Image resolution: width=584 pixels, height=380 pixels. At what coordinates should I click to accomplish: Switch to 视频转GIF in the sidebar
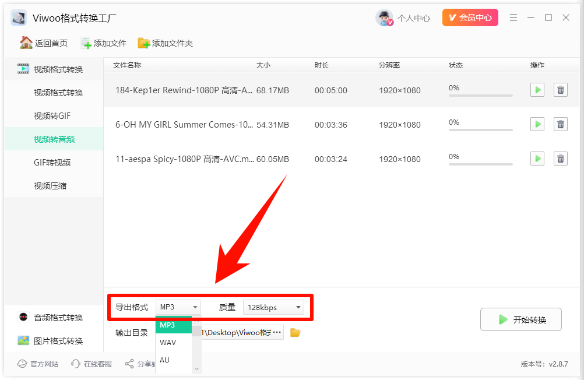[x=52, y=116]
